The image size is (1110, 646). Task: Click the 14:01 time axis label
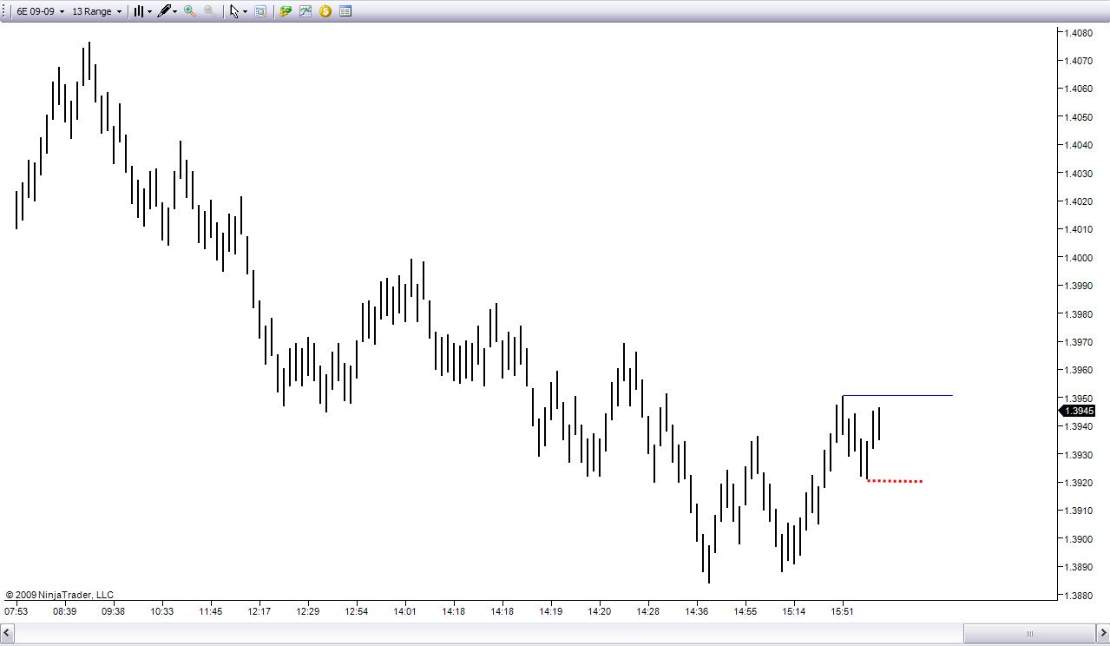coord(404,611)
